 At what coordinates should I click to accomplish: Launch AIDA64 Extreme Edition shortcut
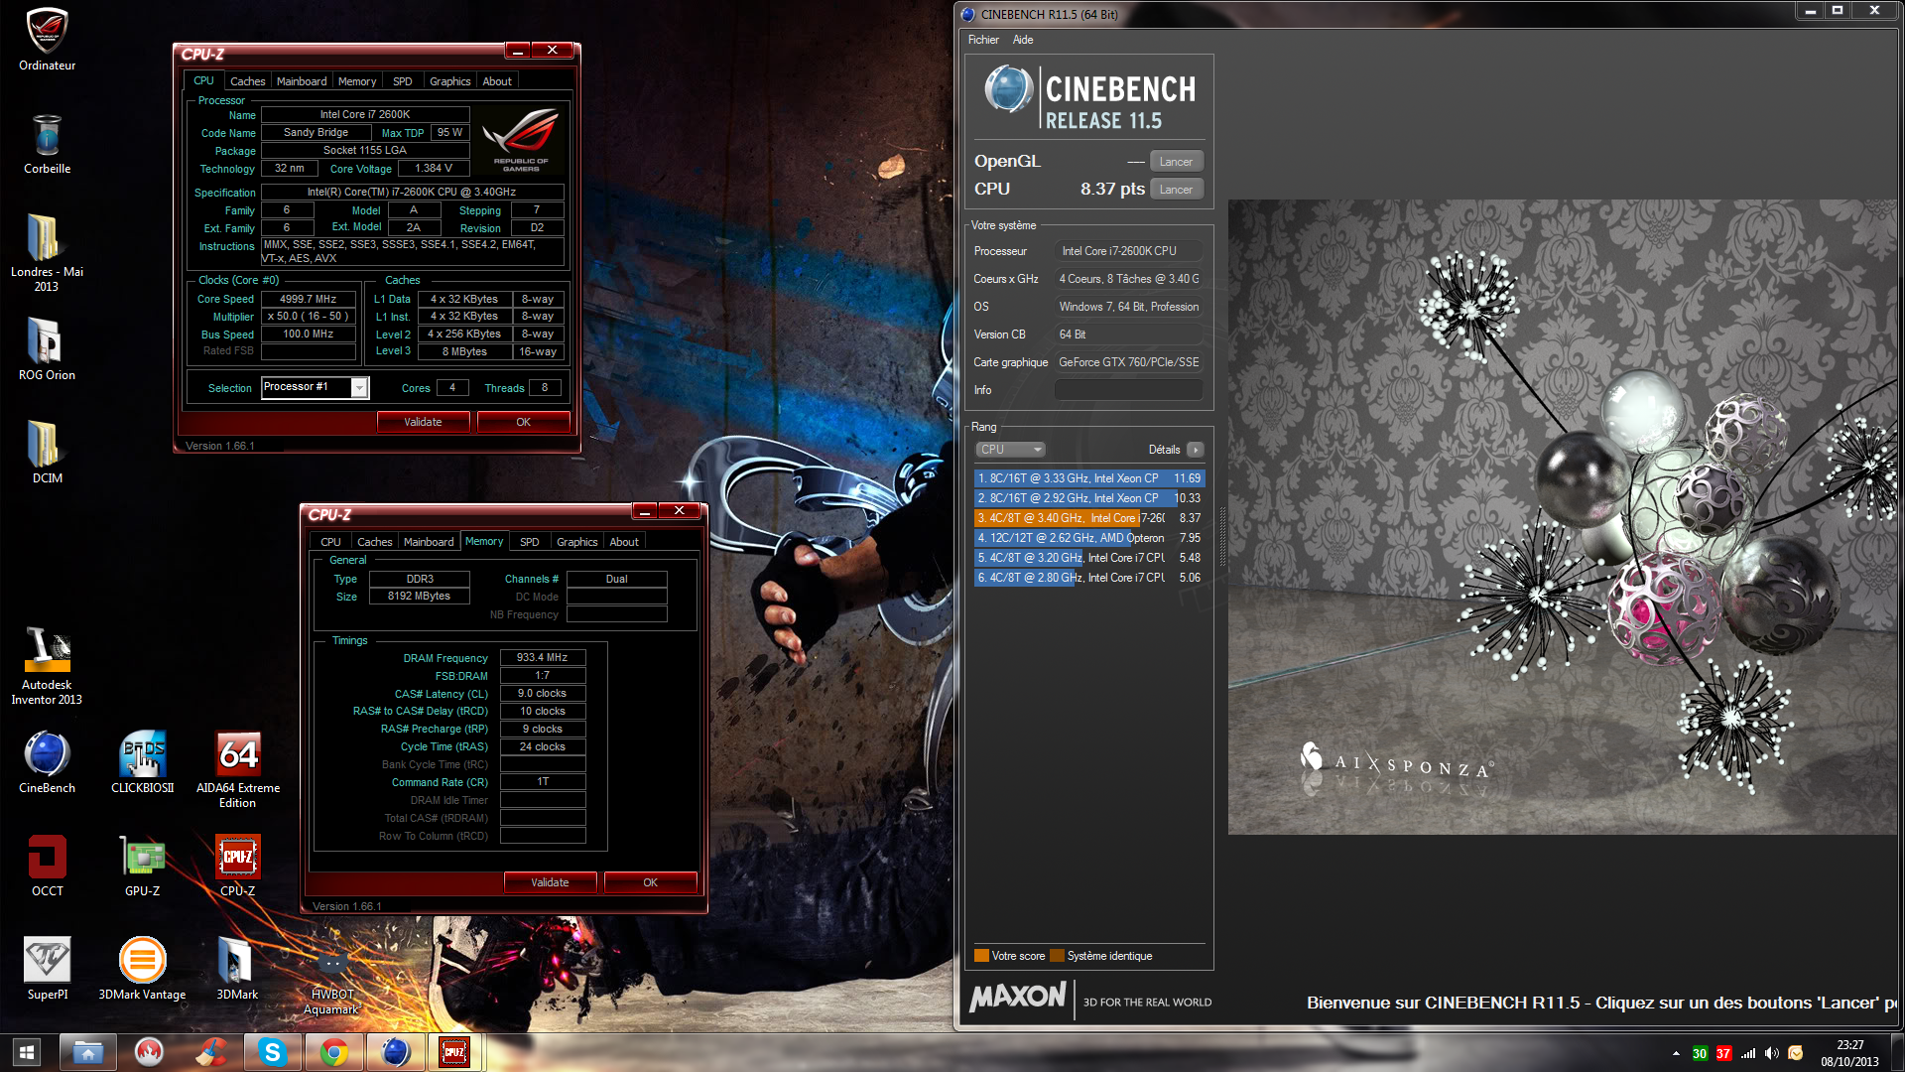[238, 770]
